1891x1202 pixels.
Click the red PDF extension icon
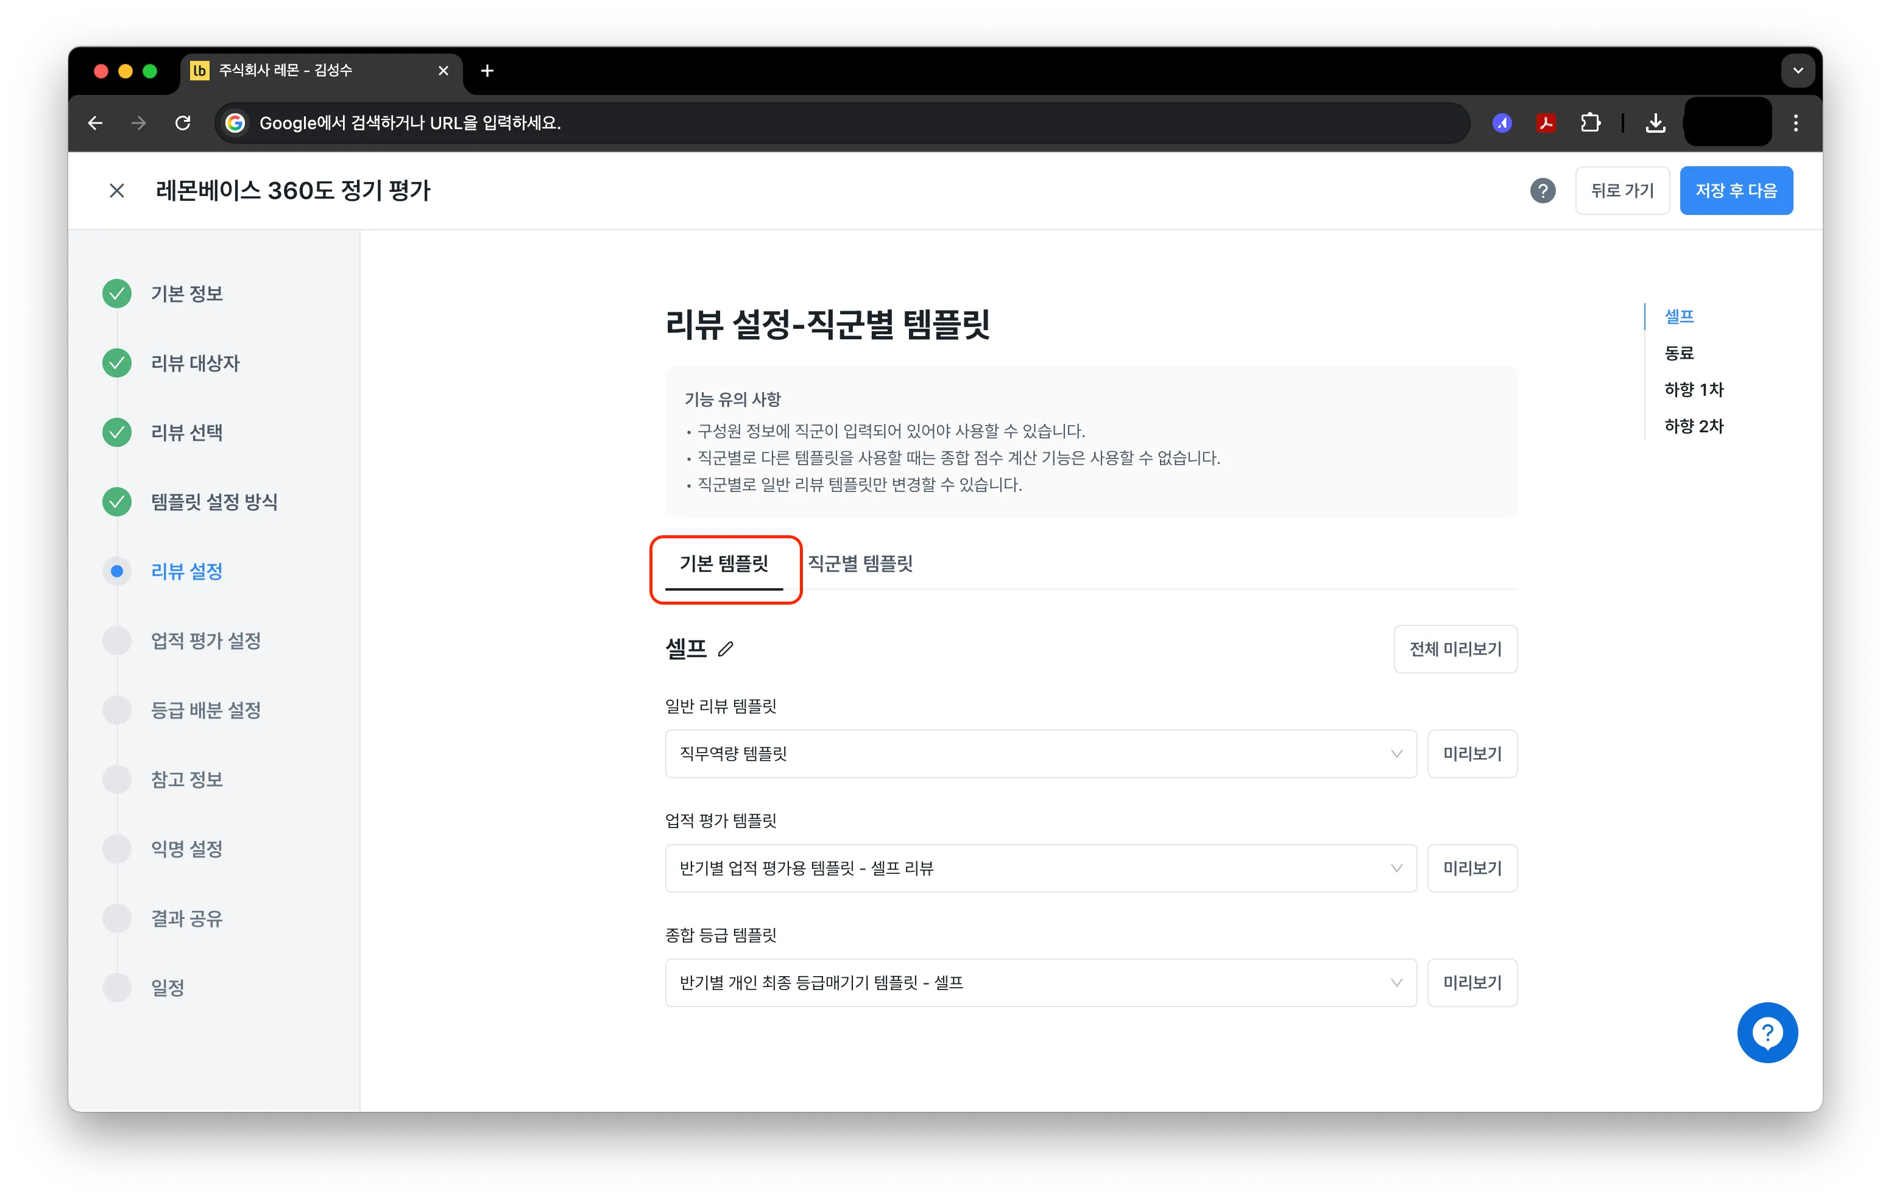[x=1546, y=123]
